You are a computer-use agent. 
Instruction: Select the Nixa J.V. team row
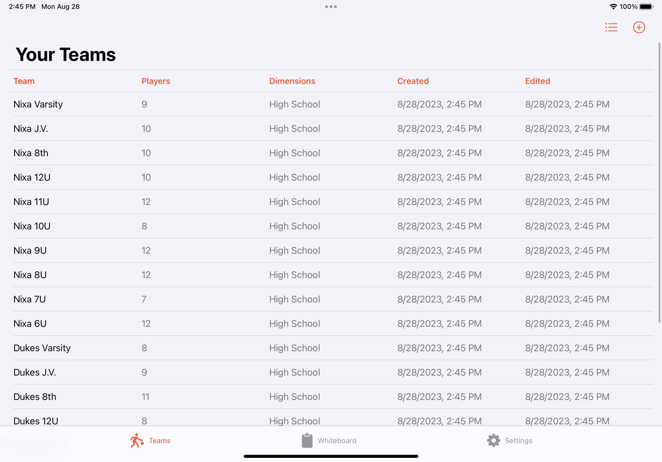[x=331, y=129]
